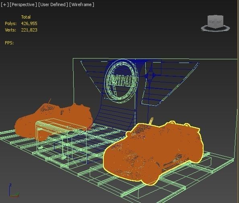Open the [User Defined] viewport menu
The image size is (239, 203).
pos(53,4)
